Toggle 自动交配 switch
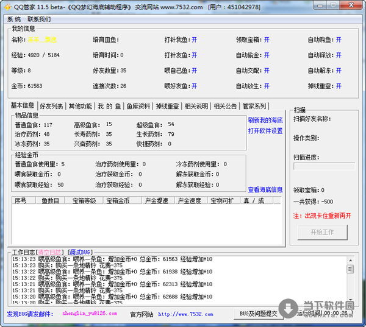366x327 pixels. (x=267, y=71)
